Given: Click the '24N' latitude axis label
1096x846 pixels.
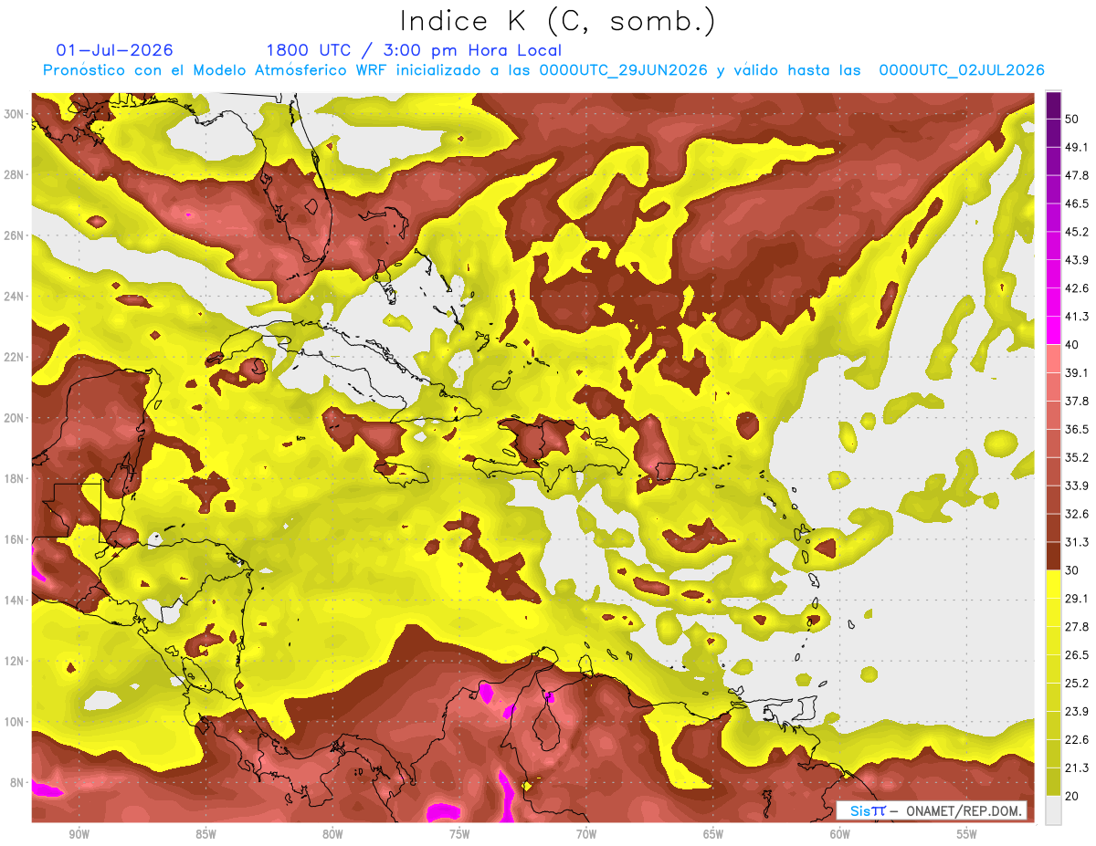Looking at the screenshot, I should coord(13,297).
